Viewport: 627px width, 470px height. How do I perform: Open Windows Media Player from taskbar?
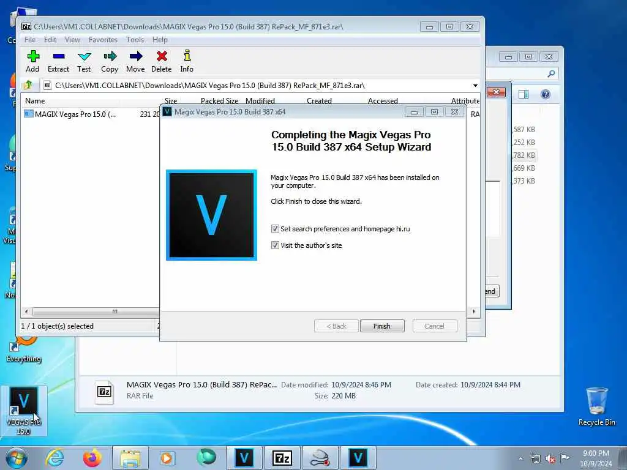[167, 458]
